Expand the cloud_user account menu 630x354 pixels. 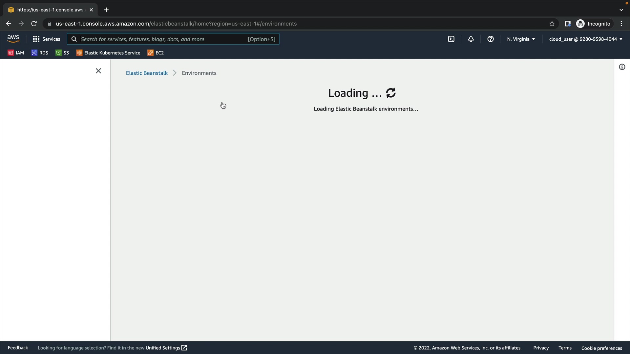click(585, 39)
